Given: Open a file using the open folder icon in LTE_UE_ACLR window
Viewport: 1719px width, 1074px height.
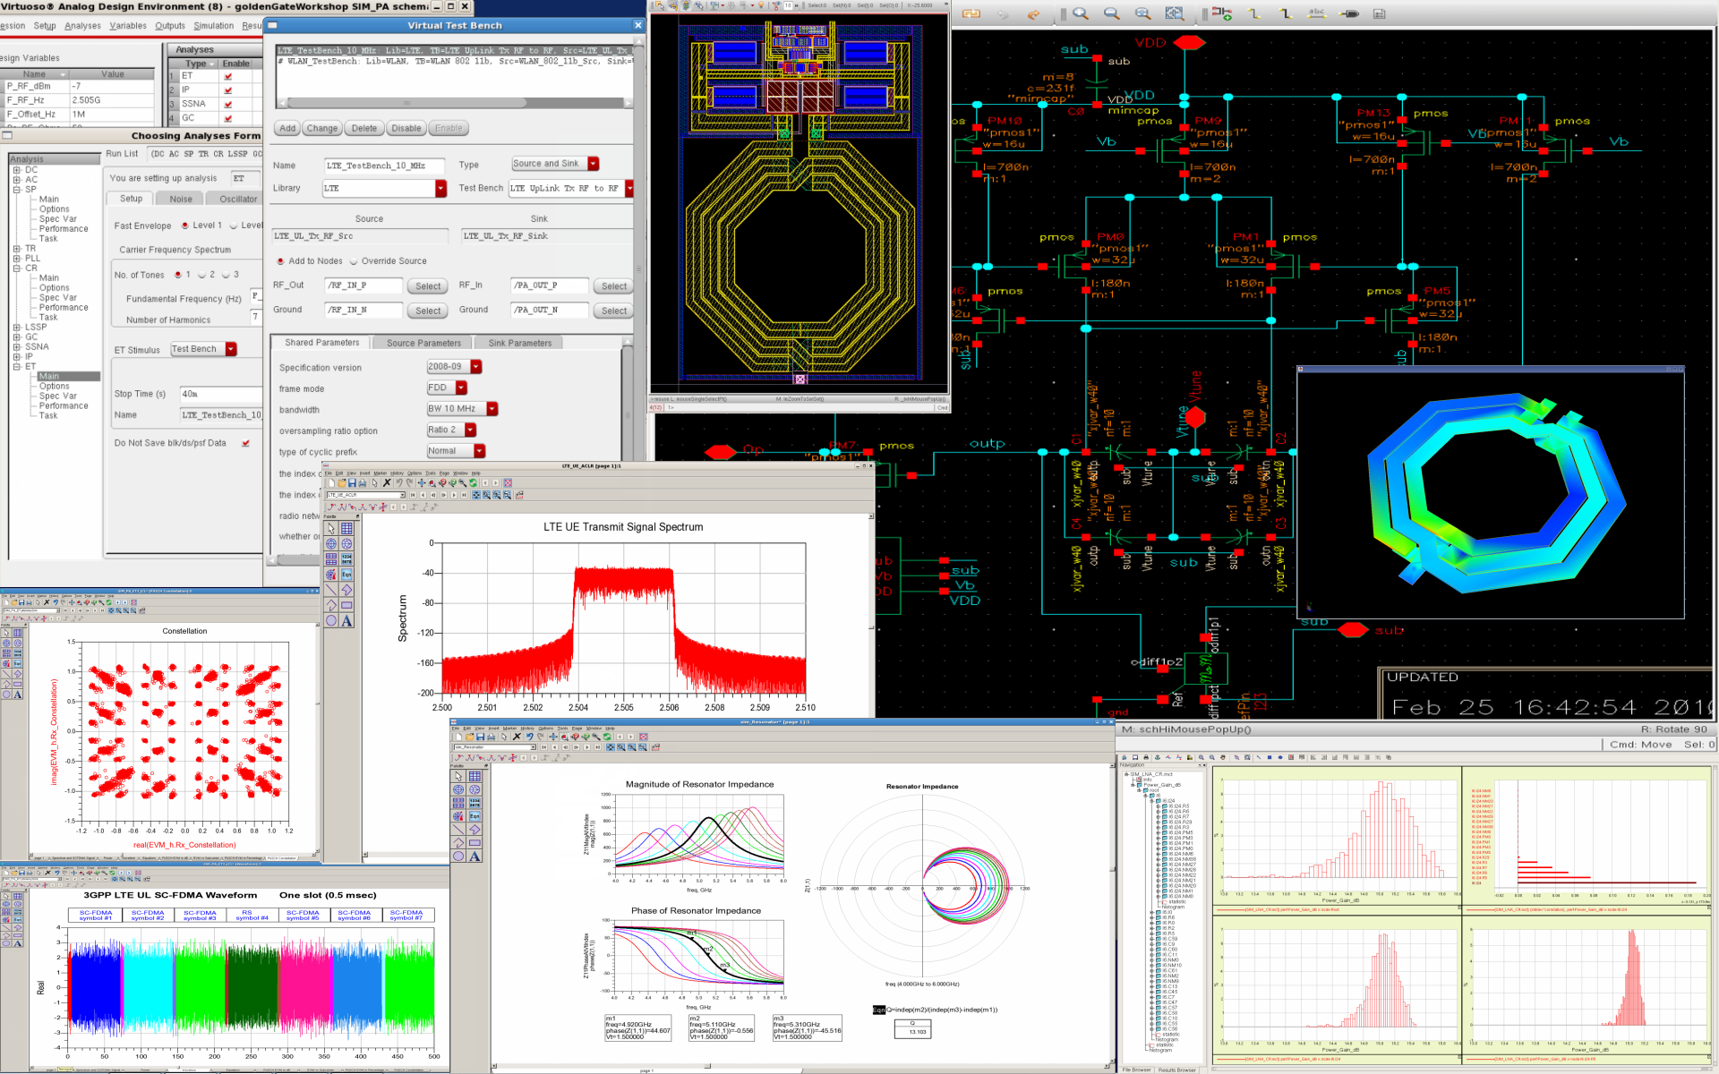Looking at the screenshot, I should (x=342, y=482).
